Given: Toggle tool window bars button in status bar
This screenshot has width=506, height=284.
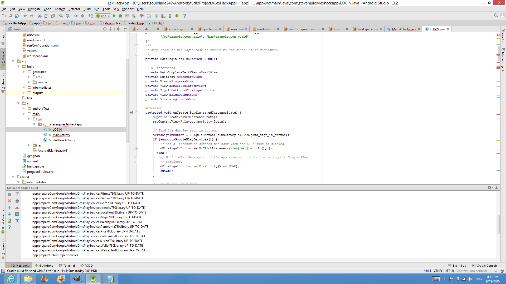Looking at the screenshot, I should tap(3, 271).
